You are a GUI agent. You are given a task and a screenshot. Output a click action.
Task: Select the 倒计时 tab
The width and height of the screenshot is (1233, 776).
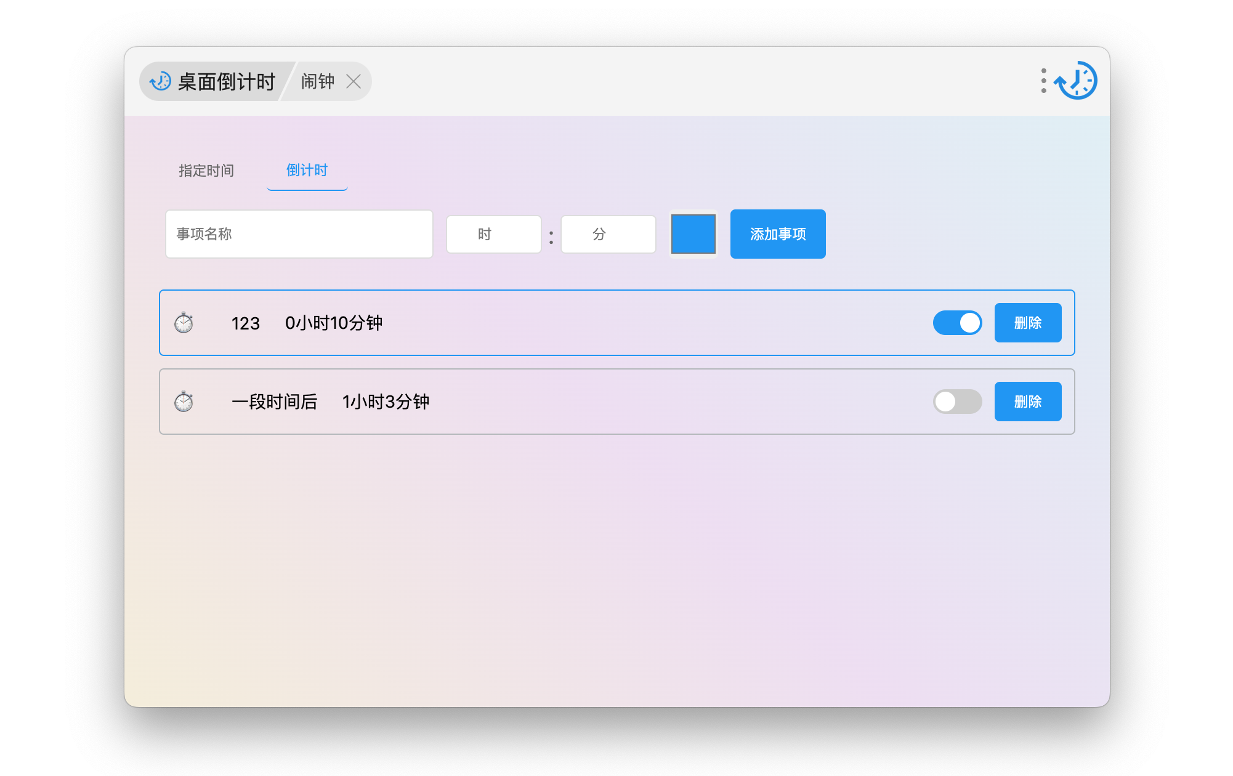tap(307, 171)
